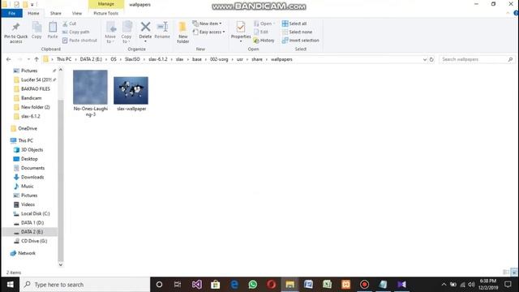Image resolution: width=519 pixels, height=292 pixels.
Task: Click Paste shortcut command
Action: click(79, 41)
